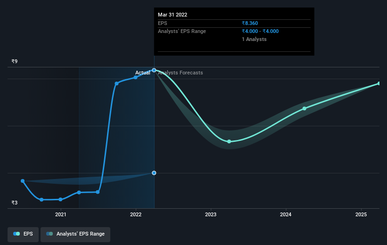Screen dimensions: 387x245
Task: Toggle the EPS legend button
Action: coord(23,234)
